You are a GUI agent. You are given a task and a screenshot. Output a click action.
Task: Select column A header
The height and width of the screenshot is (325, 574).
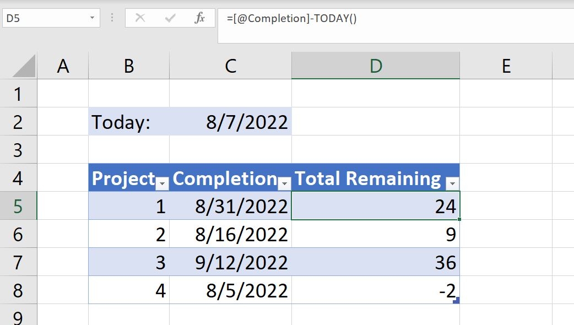pos(63,66)
